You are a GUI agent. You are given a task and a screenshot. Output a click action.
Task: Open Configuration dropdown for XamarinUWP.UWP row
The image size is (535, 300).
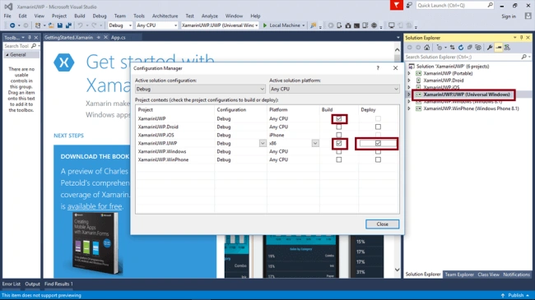263,143
